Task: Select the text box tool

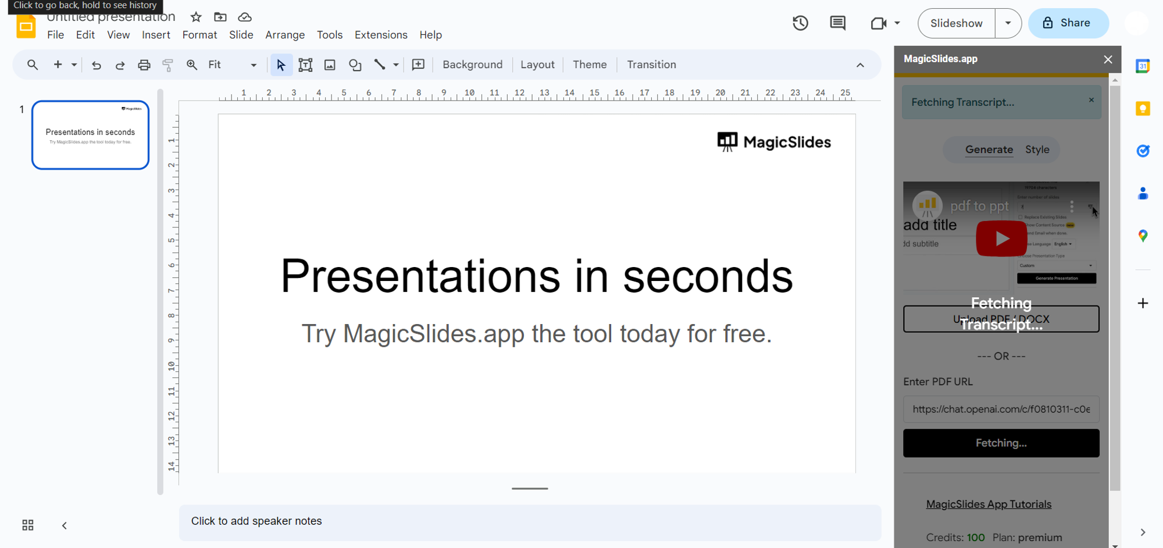Action: click(305, 65)
